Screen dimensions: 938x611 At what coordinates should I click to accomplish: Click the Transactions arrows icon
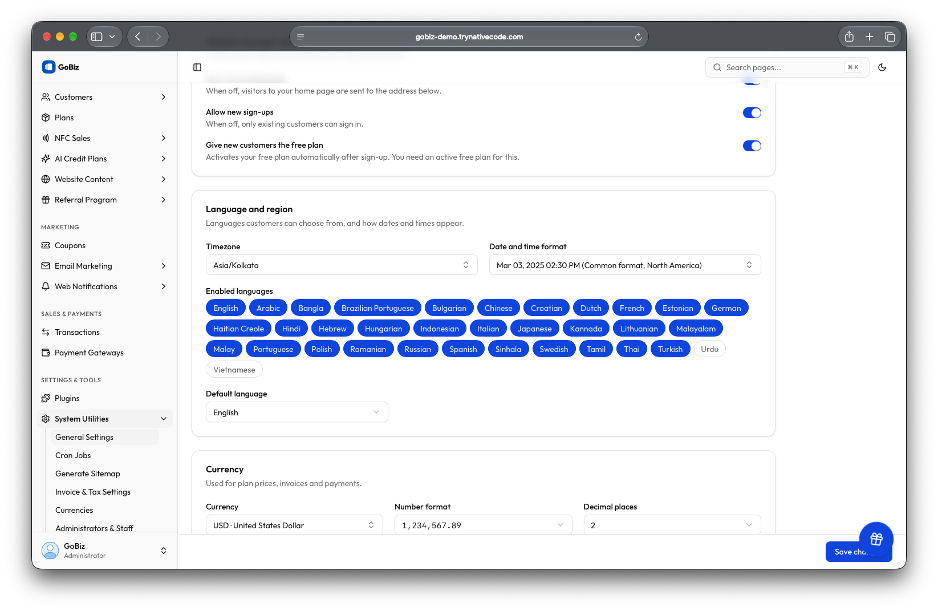pyautogui.click(x=46, y=332)
